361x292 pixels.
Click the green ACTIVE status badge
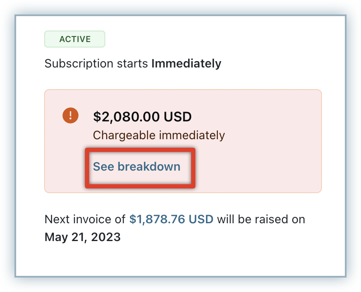[x=75, y=39]
